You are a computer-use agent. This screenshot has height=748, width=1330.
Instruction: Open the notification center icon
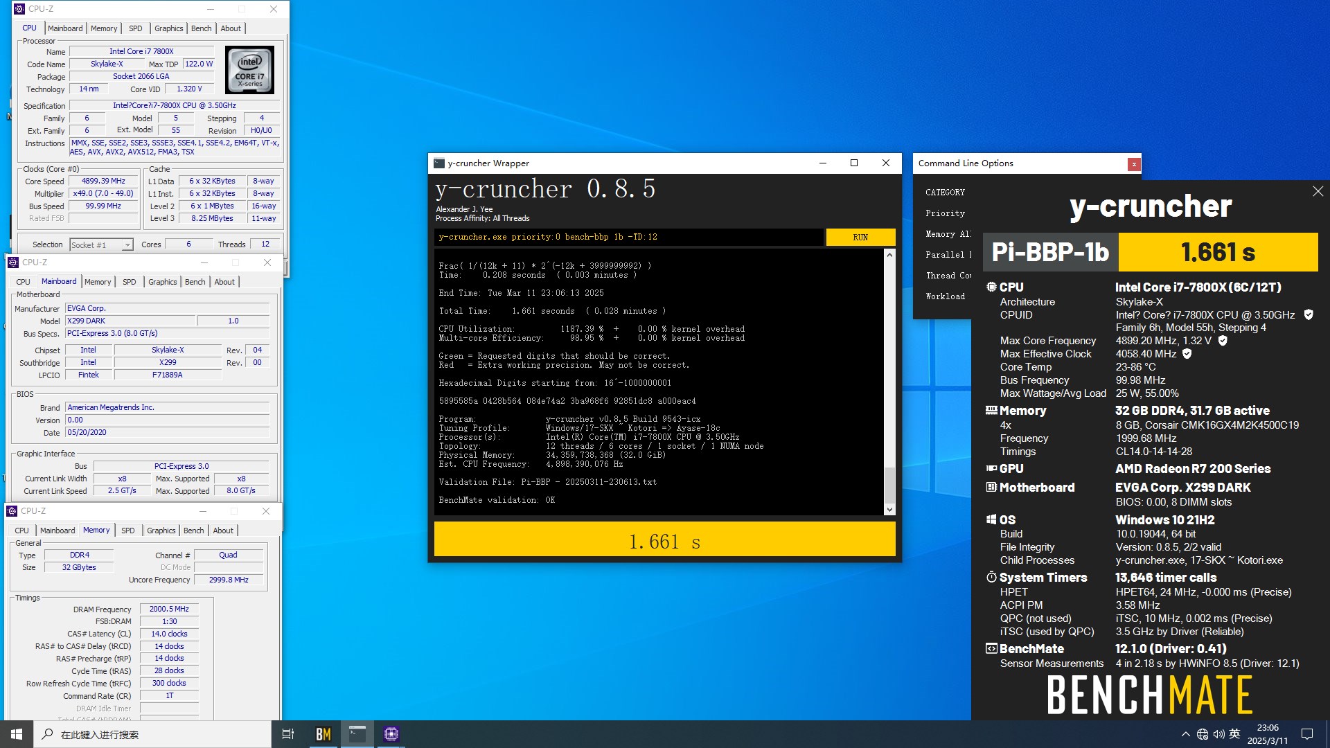click(1307, 734)
